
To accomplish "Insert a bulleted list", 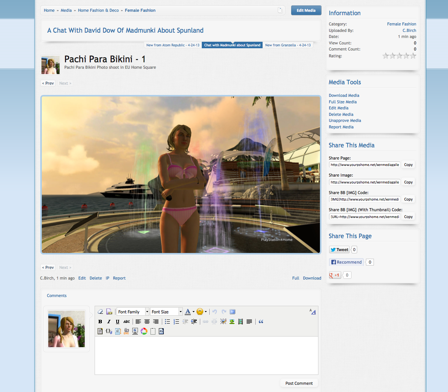I will pyautogui.click(x=168, y=322).
